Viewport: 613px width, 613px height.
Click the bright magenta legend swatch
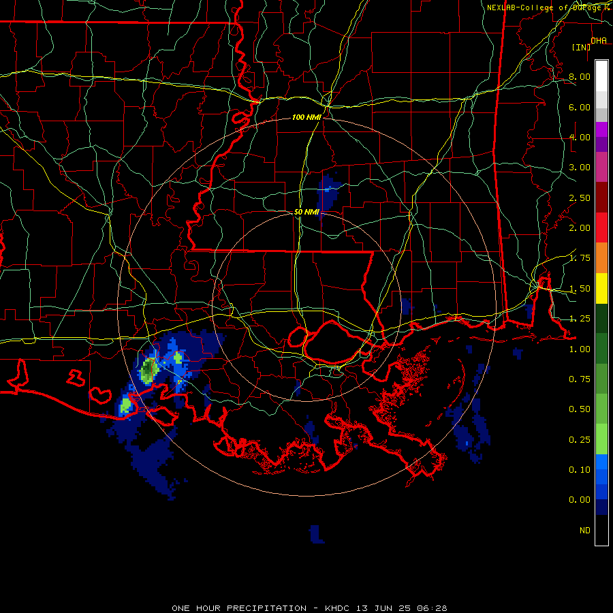[601, 129]
